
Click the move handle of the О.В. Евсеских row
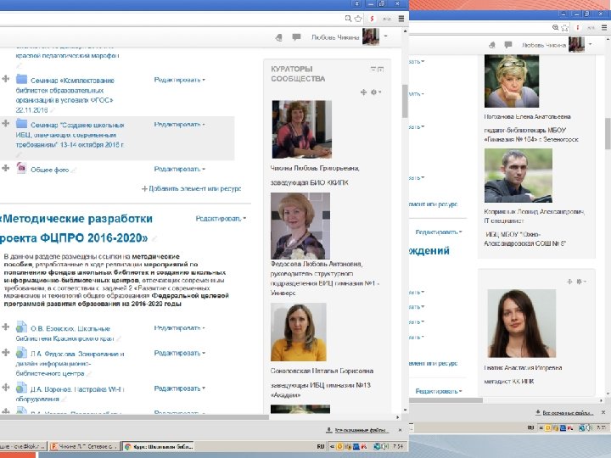(x=5, y=327)
